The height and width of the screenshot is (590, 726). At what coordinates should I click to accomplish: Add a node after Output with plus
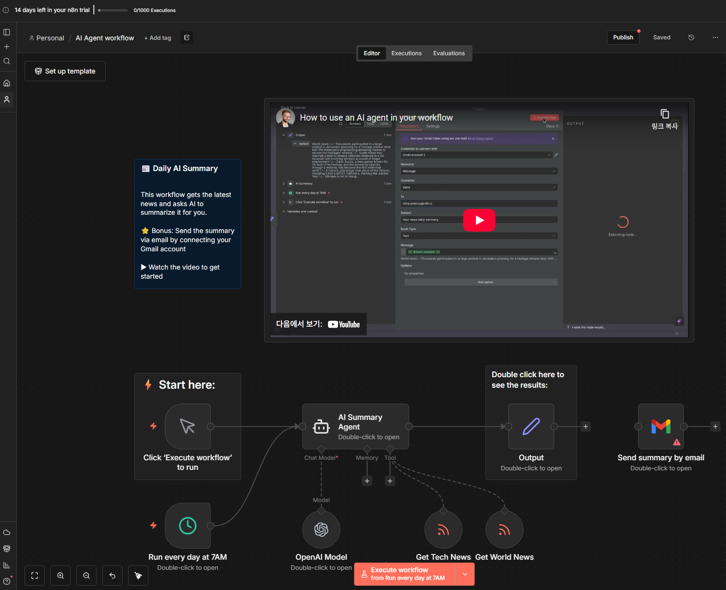coord(586,426)
